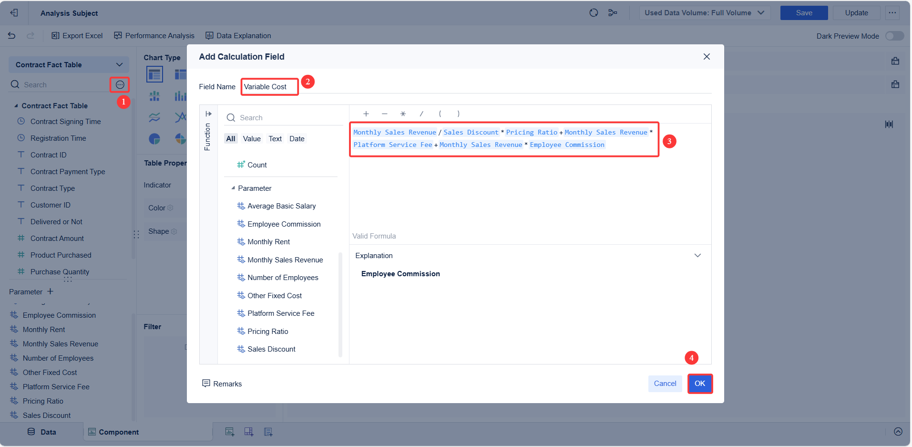Choose the pie chart type icon
Screen dimensions: 912x447
click(x=154, y=139)
